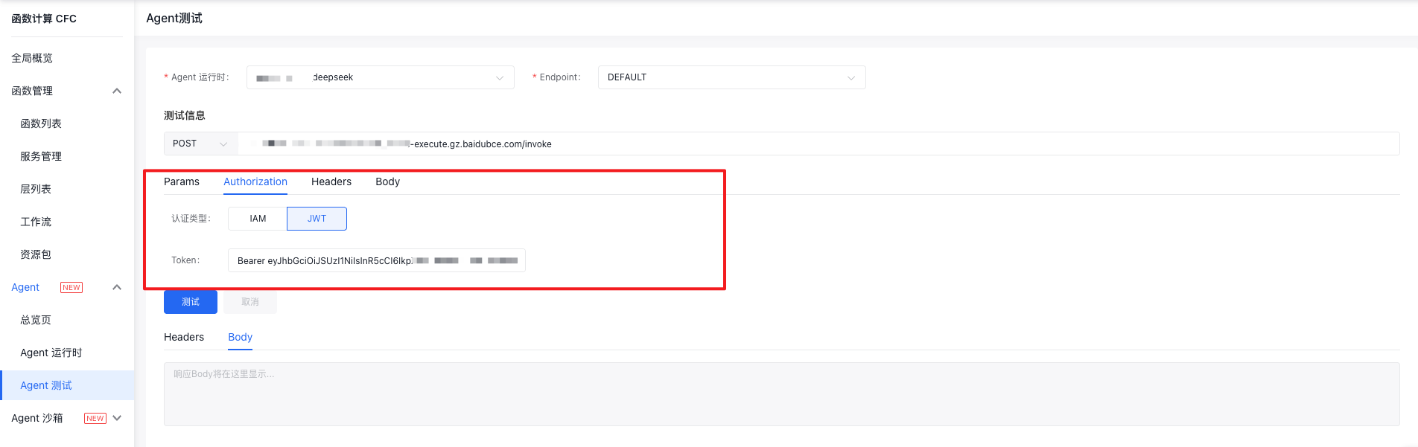Collapse the Agent sidebar section chevron
The height and width of the screenshot is (447, 1418).
tap(116, 287)
